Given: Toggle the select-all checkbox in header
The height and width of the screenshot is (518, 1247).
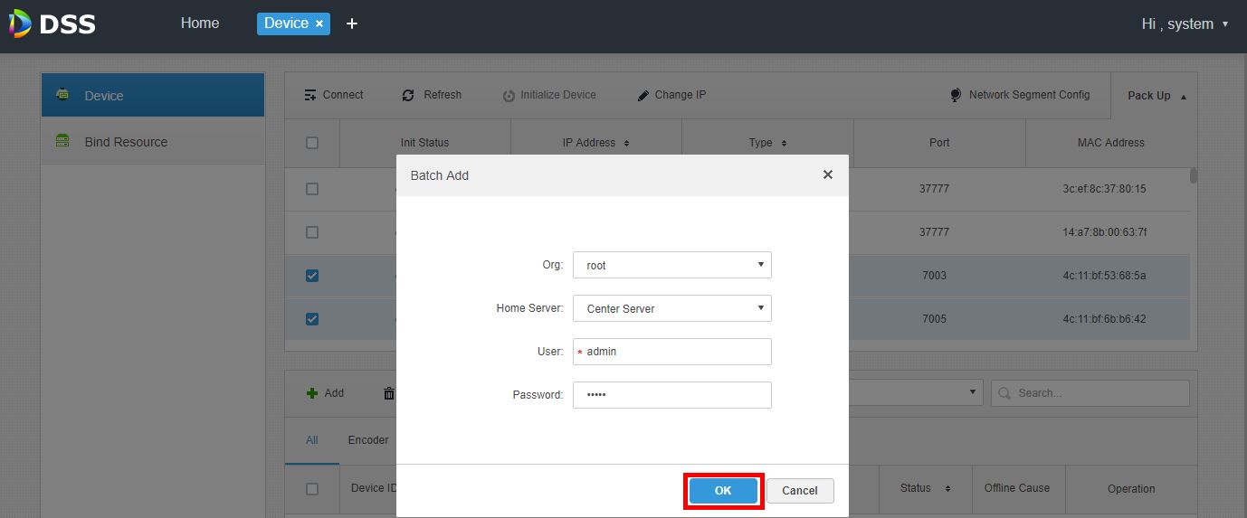Looking at the screenshot, I should [x=312, y=143].
